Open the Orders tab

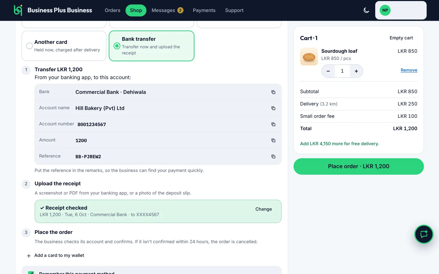click(x=112, y=10)
